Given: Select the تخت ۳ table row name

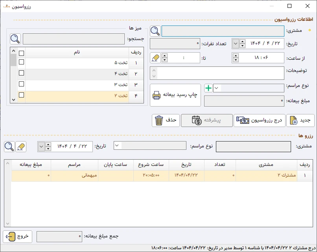Looking at the screenshot, I should (77, 85).
